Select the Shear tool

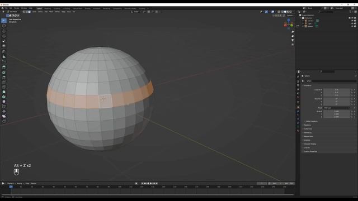pyautogui.click(x=4, y=116)
